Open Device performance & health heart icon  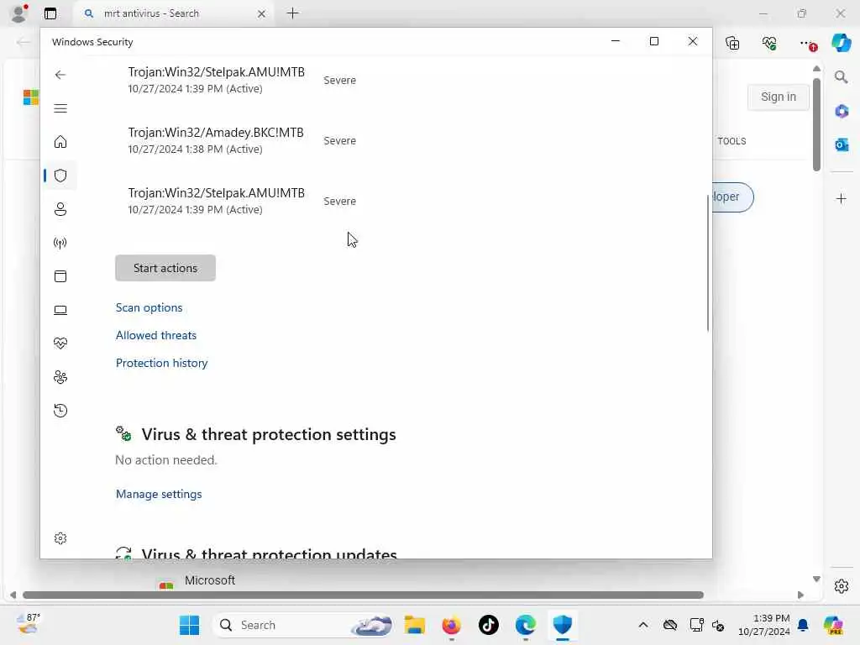(60, 343)
